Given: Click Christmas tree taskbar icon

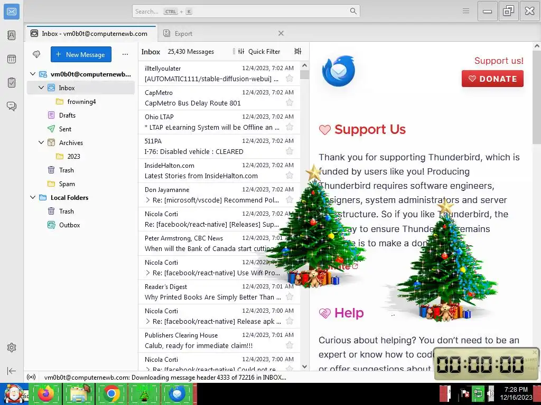Looking at the screenshot, I should click(x=144, y=393).
